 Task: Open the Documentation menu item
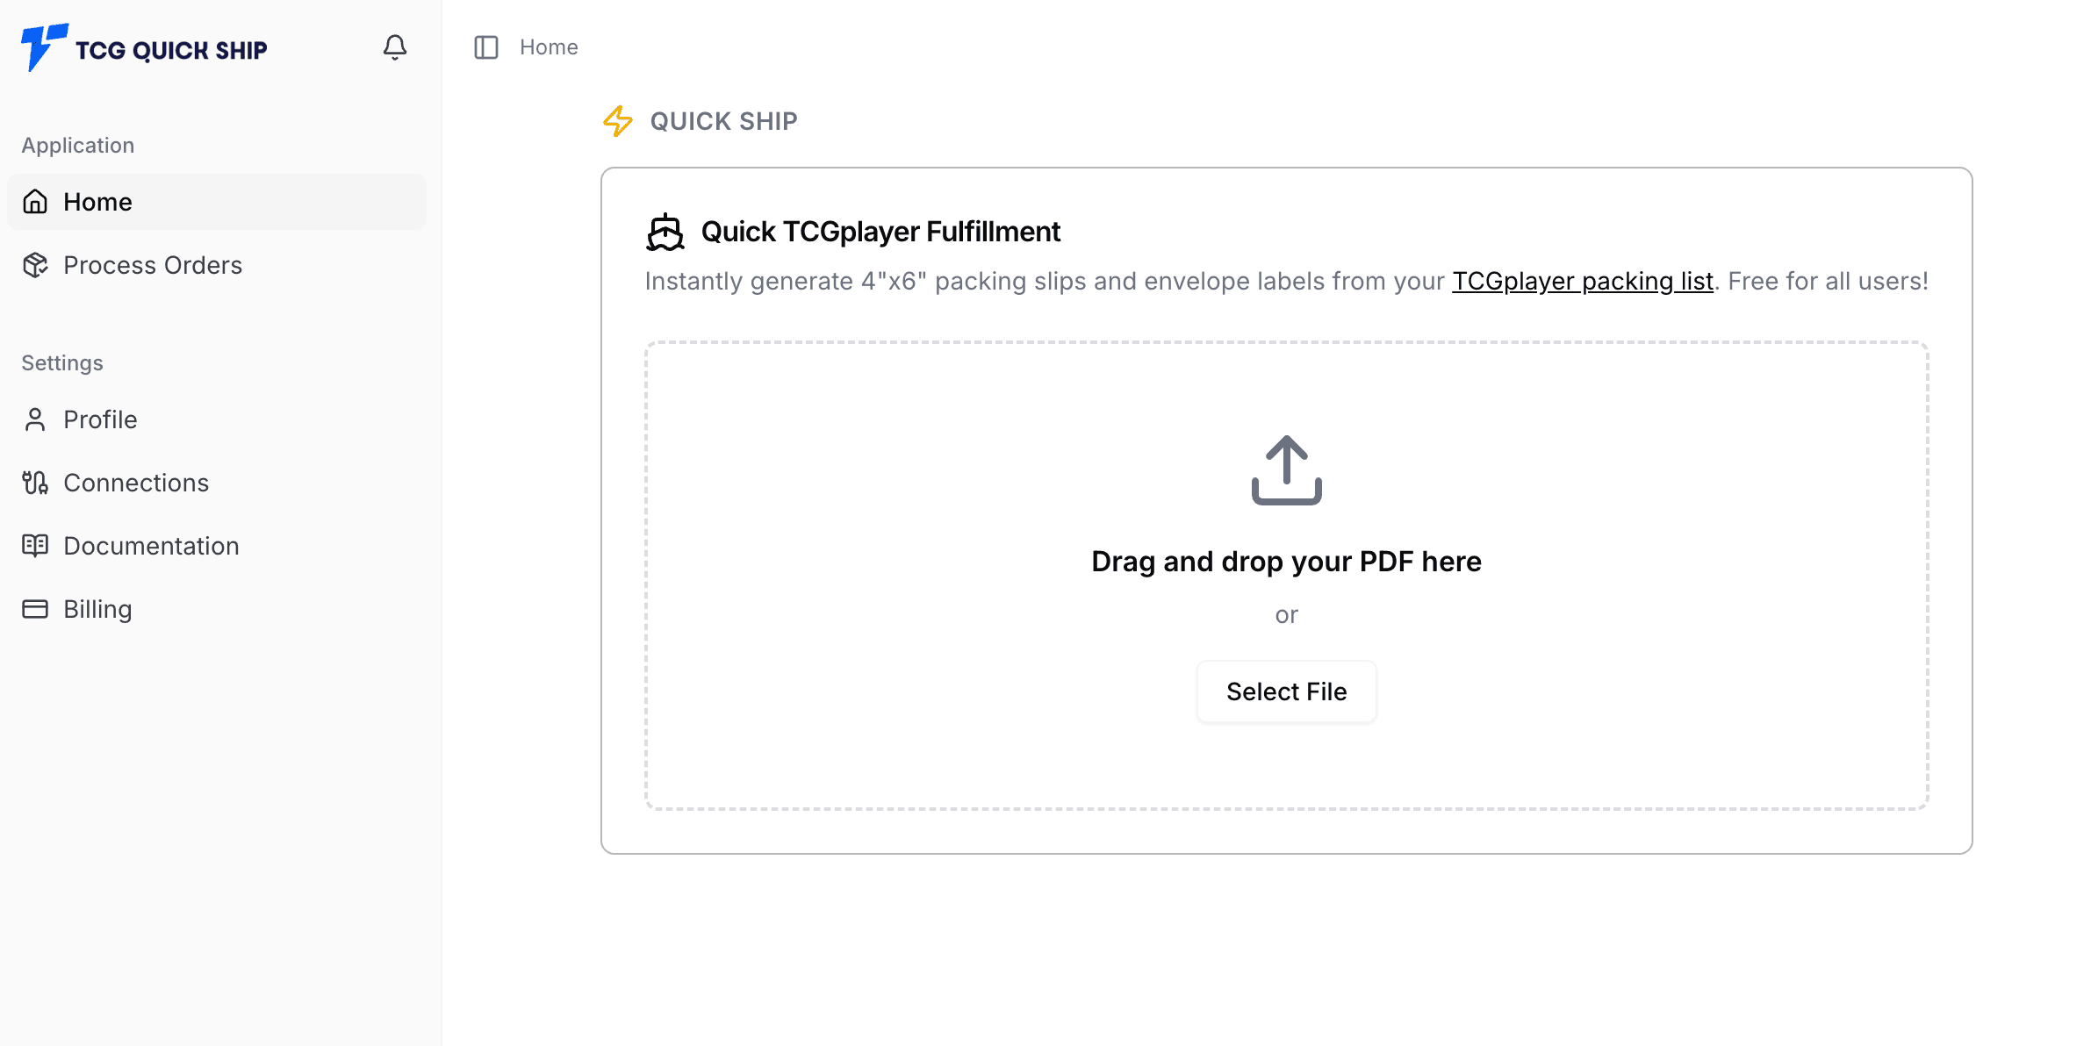pos(151,546)
